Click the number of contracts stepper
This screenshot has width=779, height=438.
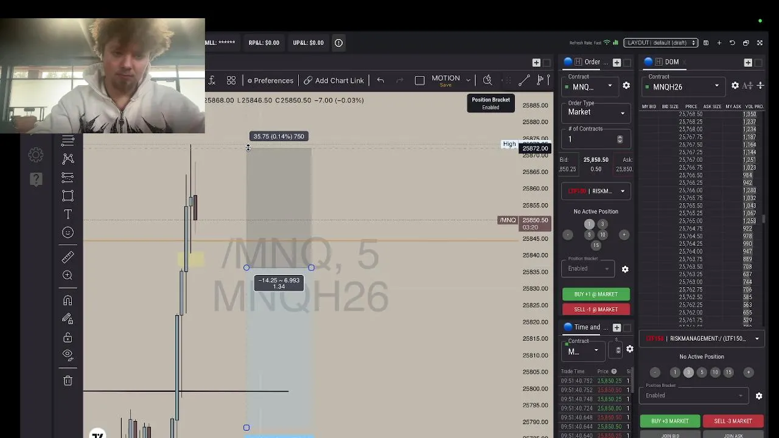coord(620,139)
